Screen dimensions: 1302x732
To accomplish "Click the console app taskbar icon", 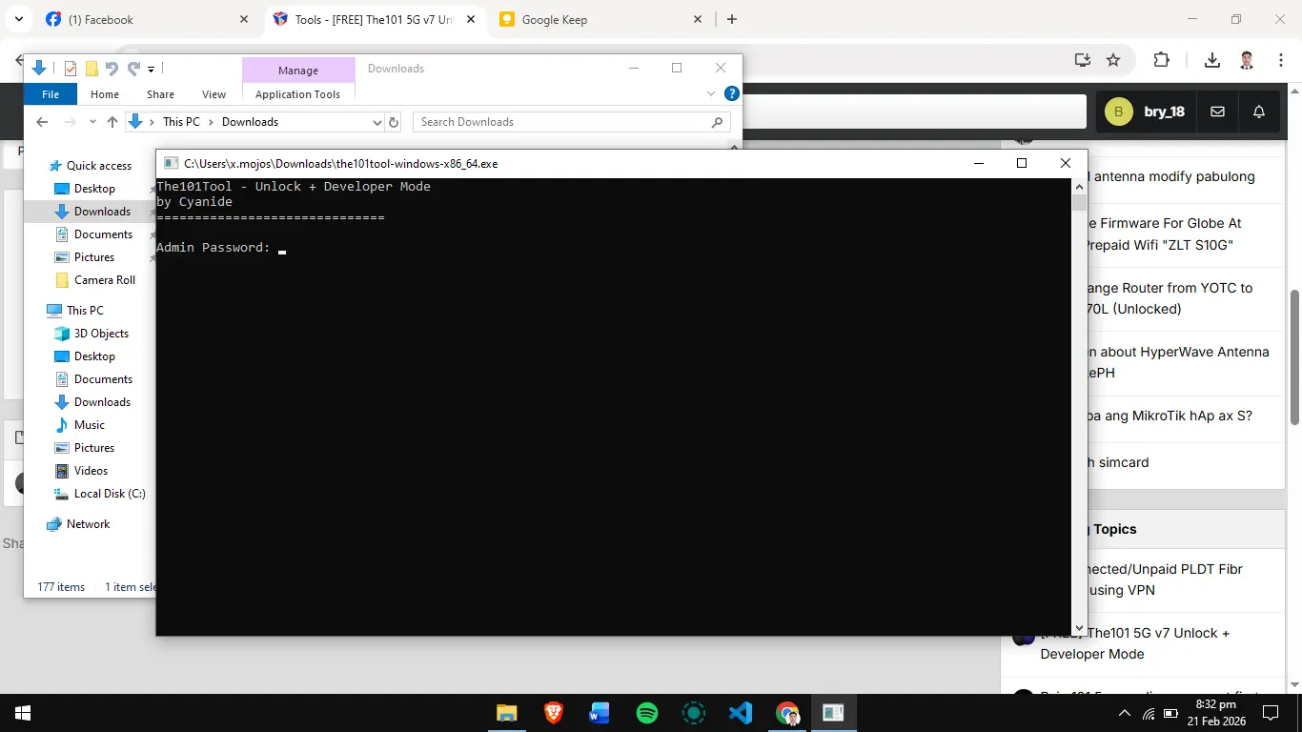I will [x=833, y=713].
